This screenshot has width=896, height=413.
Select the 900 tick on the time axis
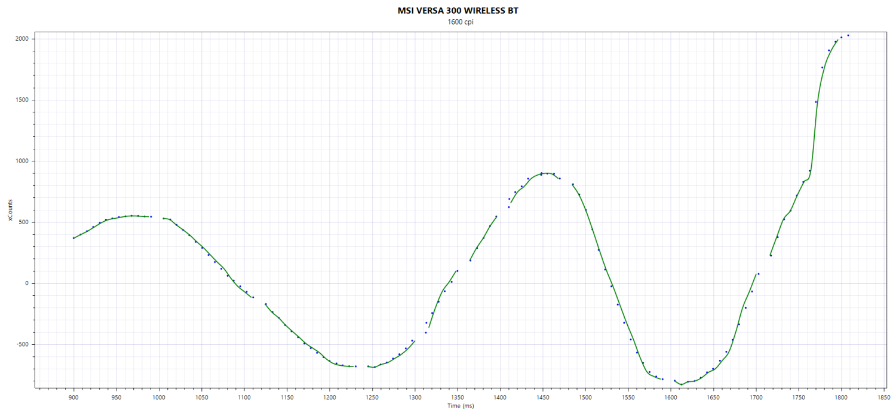point(73,397)
